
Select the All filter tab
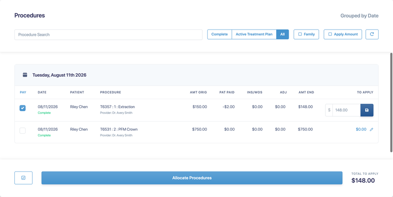283,34
